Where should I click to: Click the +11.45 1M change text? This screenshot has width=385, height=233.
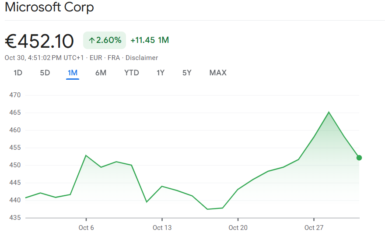[x=150, y=40]
